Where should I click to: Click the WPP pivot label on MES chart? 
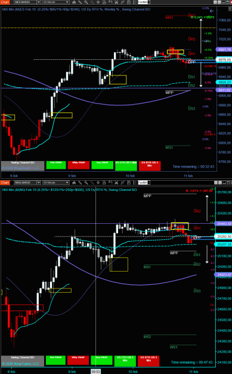pos(169,93)
